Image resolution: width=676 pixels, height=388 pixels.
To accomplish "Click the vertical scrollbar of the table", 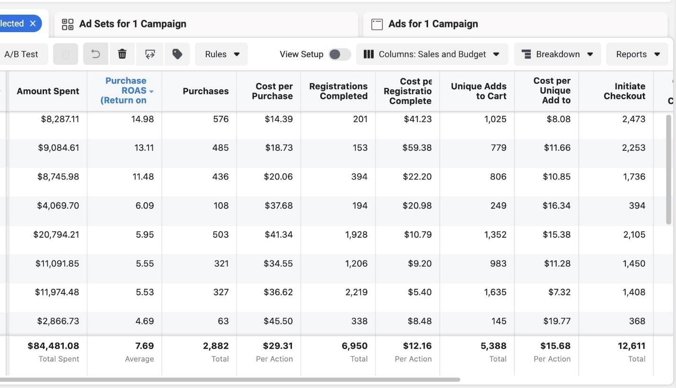I will click(668, 169).
